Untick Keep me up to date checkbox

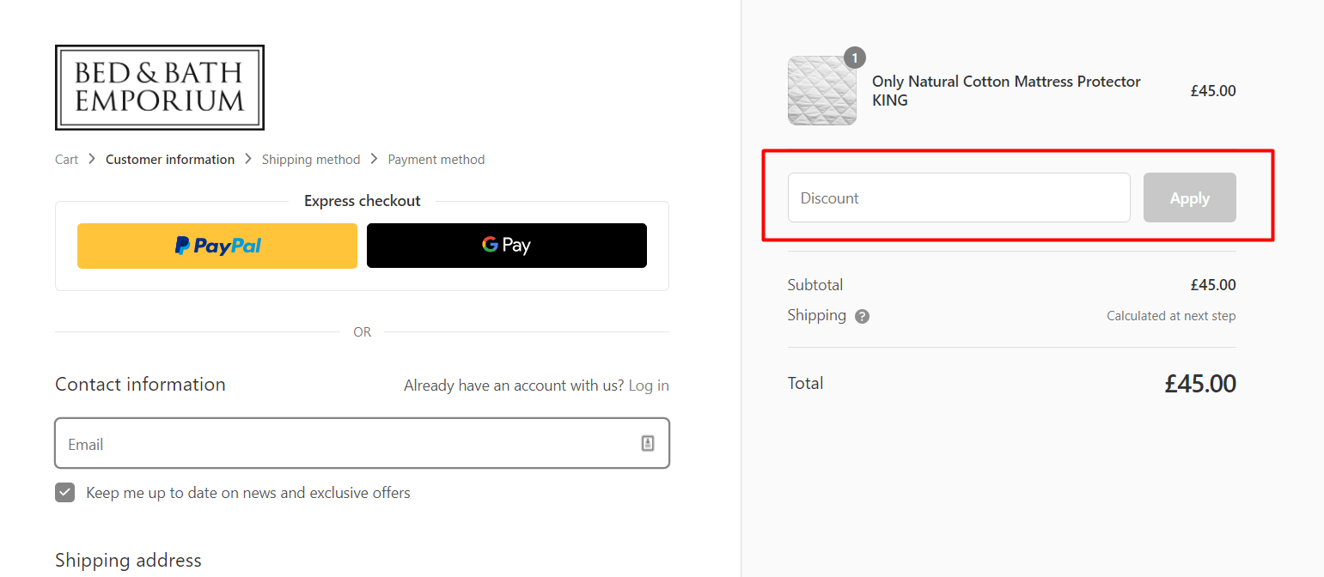(65, 492)
